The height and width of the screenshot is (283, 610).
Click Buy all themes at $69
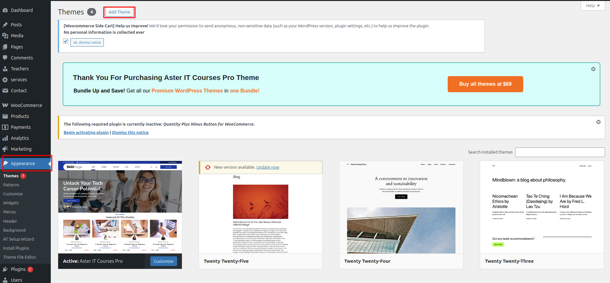point(485,84)
